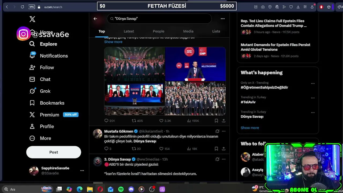Image resolution: width=343 pixels, height=193 pixels.
Task: Open Spotify from the taskbar
Action: tap(121, 189)
